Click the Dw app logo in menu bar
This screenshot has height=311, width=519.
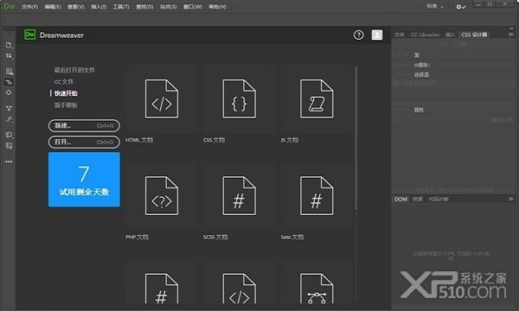(x=10, y=6)
